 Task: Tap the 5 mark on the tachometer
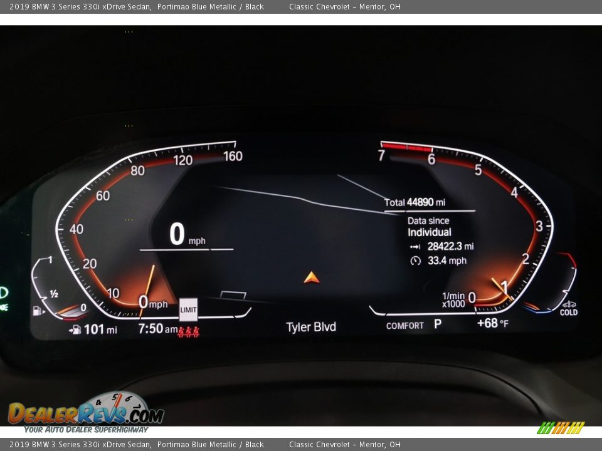[478, 170]
